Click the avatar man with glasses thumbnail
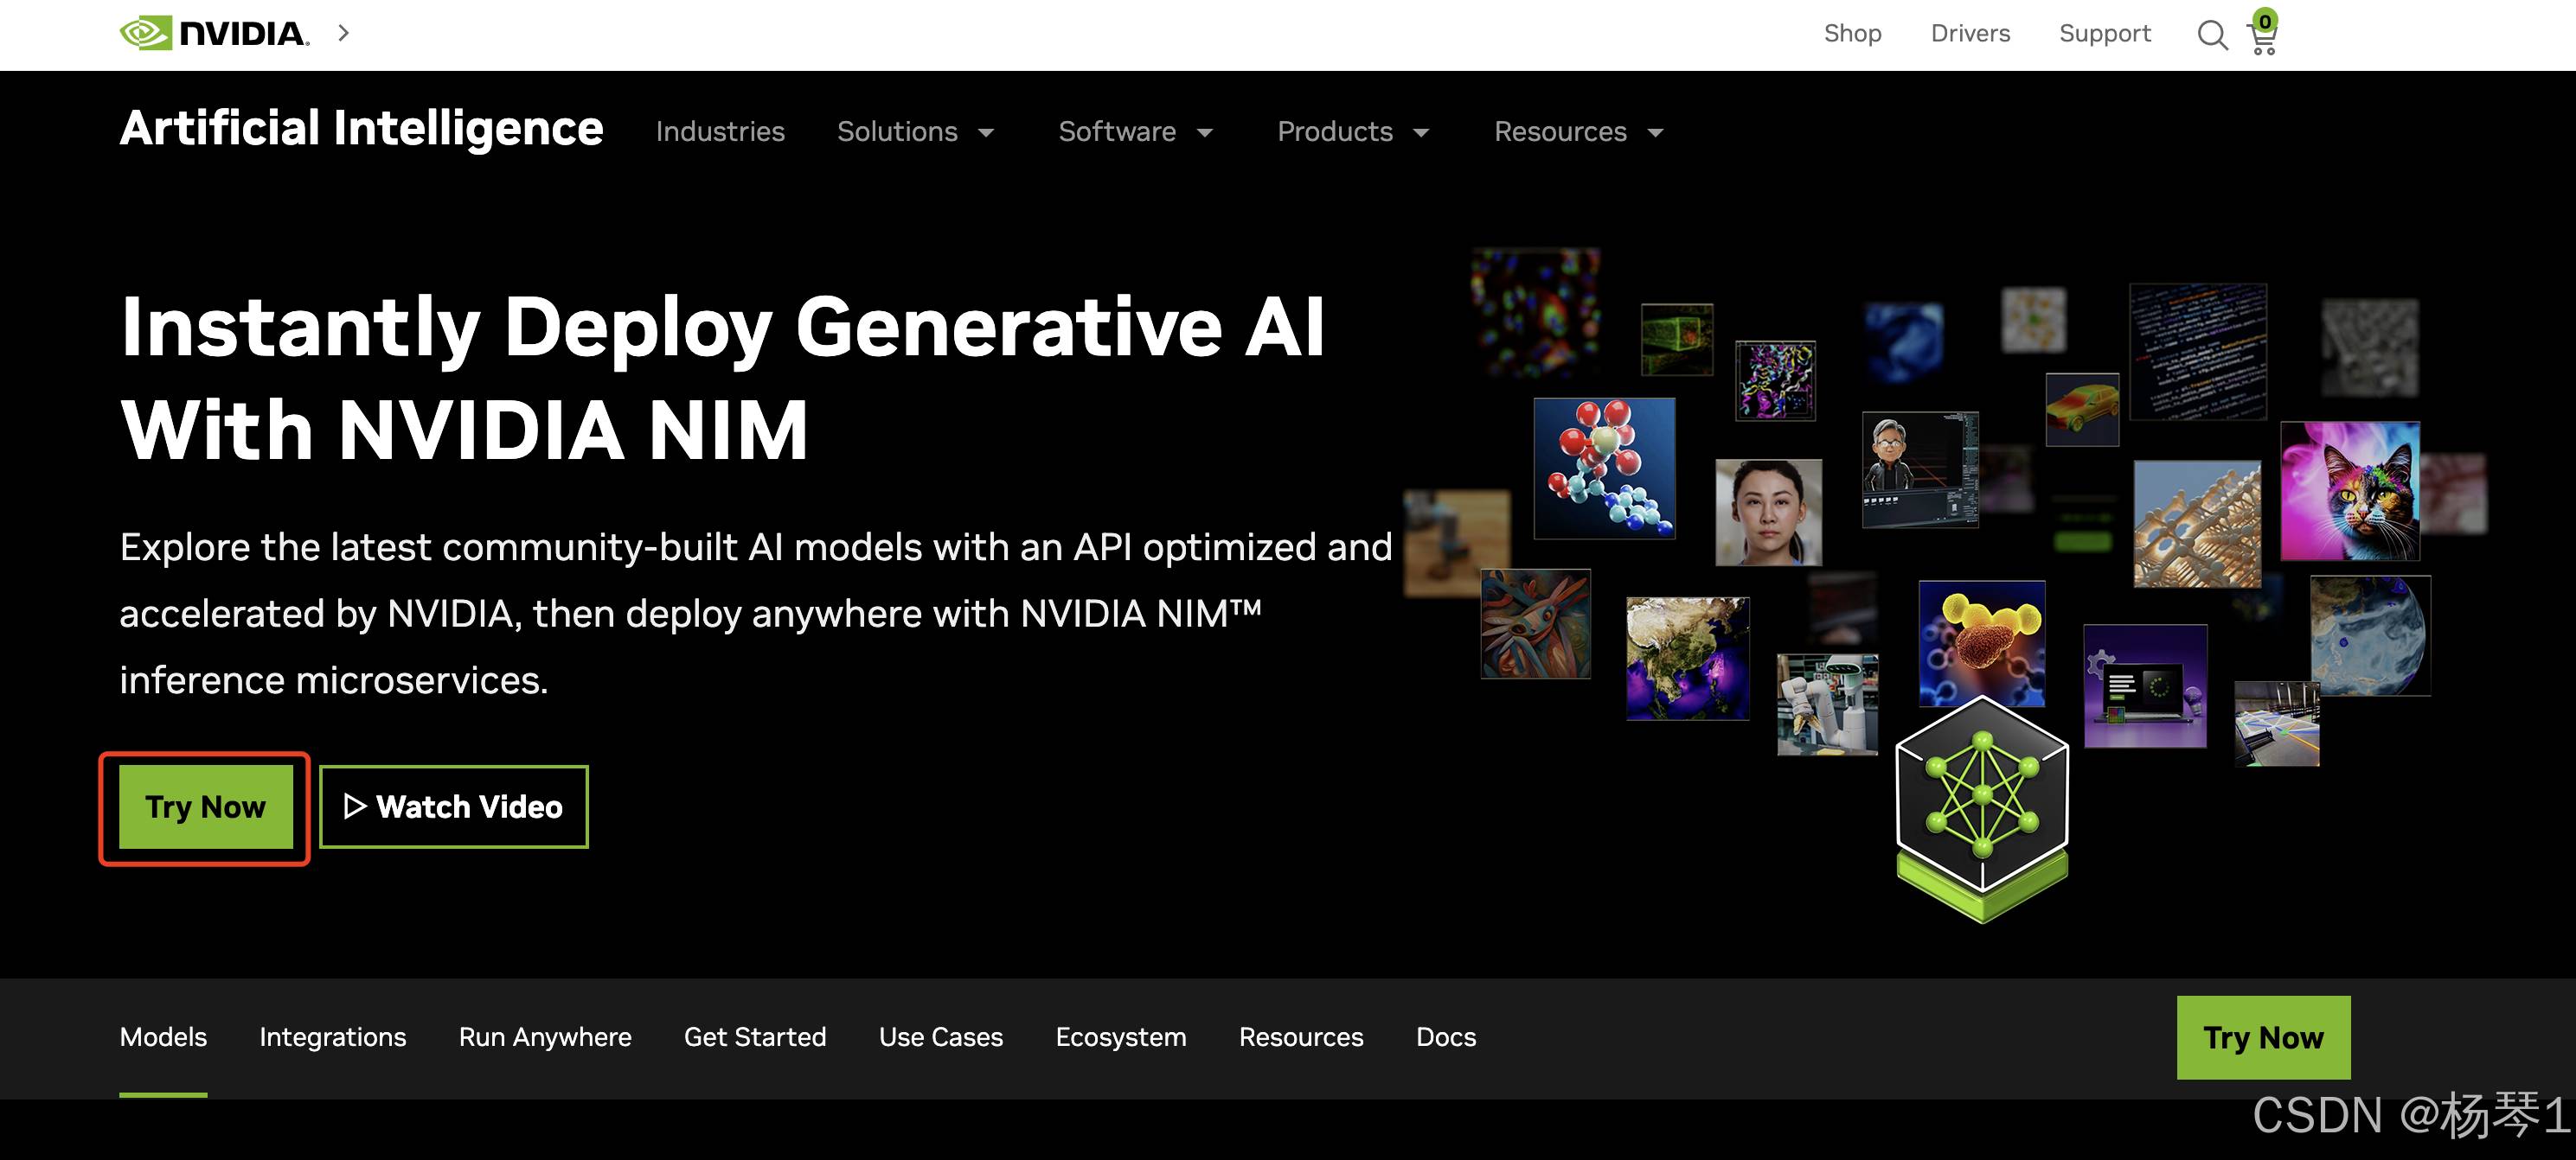The image size is (2576, 1160). click(1919, 468)
